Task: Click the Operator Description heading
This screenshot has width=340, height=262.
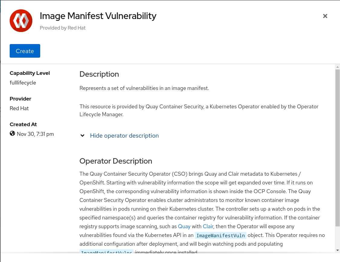Action: [116, 161]
